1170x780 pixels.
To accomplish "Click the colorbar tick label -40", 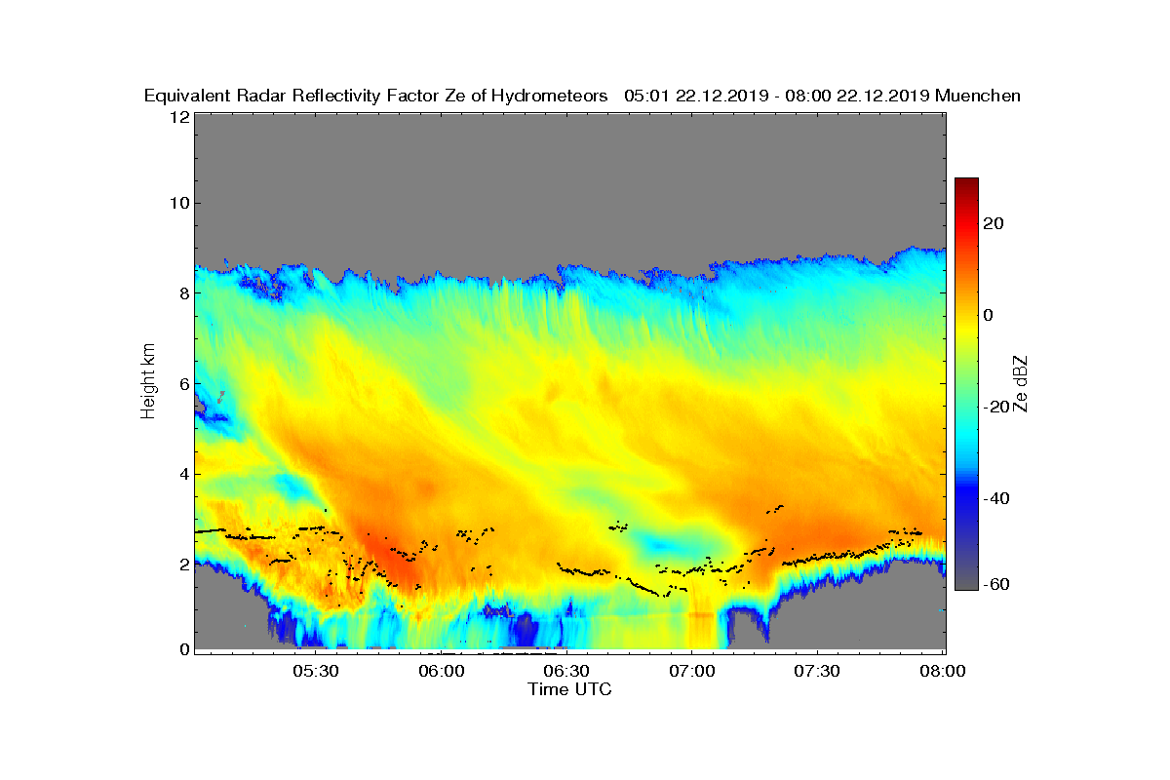I will pyautogui.click(x=996, y=498).
